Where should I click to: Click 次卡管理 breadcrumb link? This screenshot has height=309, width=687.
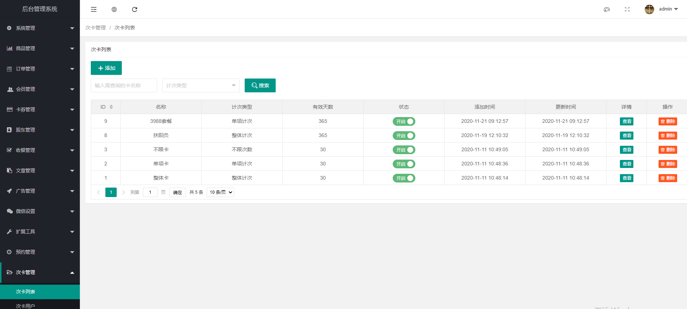click(96, 28)
